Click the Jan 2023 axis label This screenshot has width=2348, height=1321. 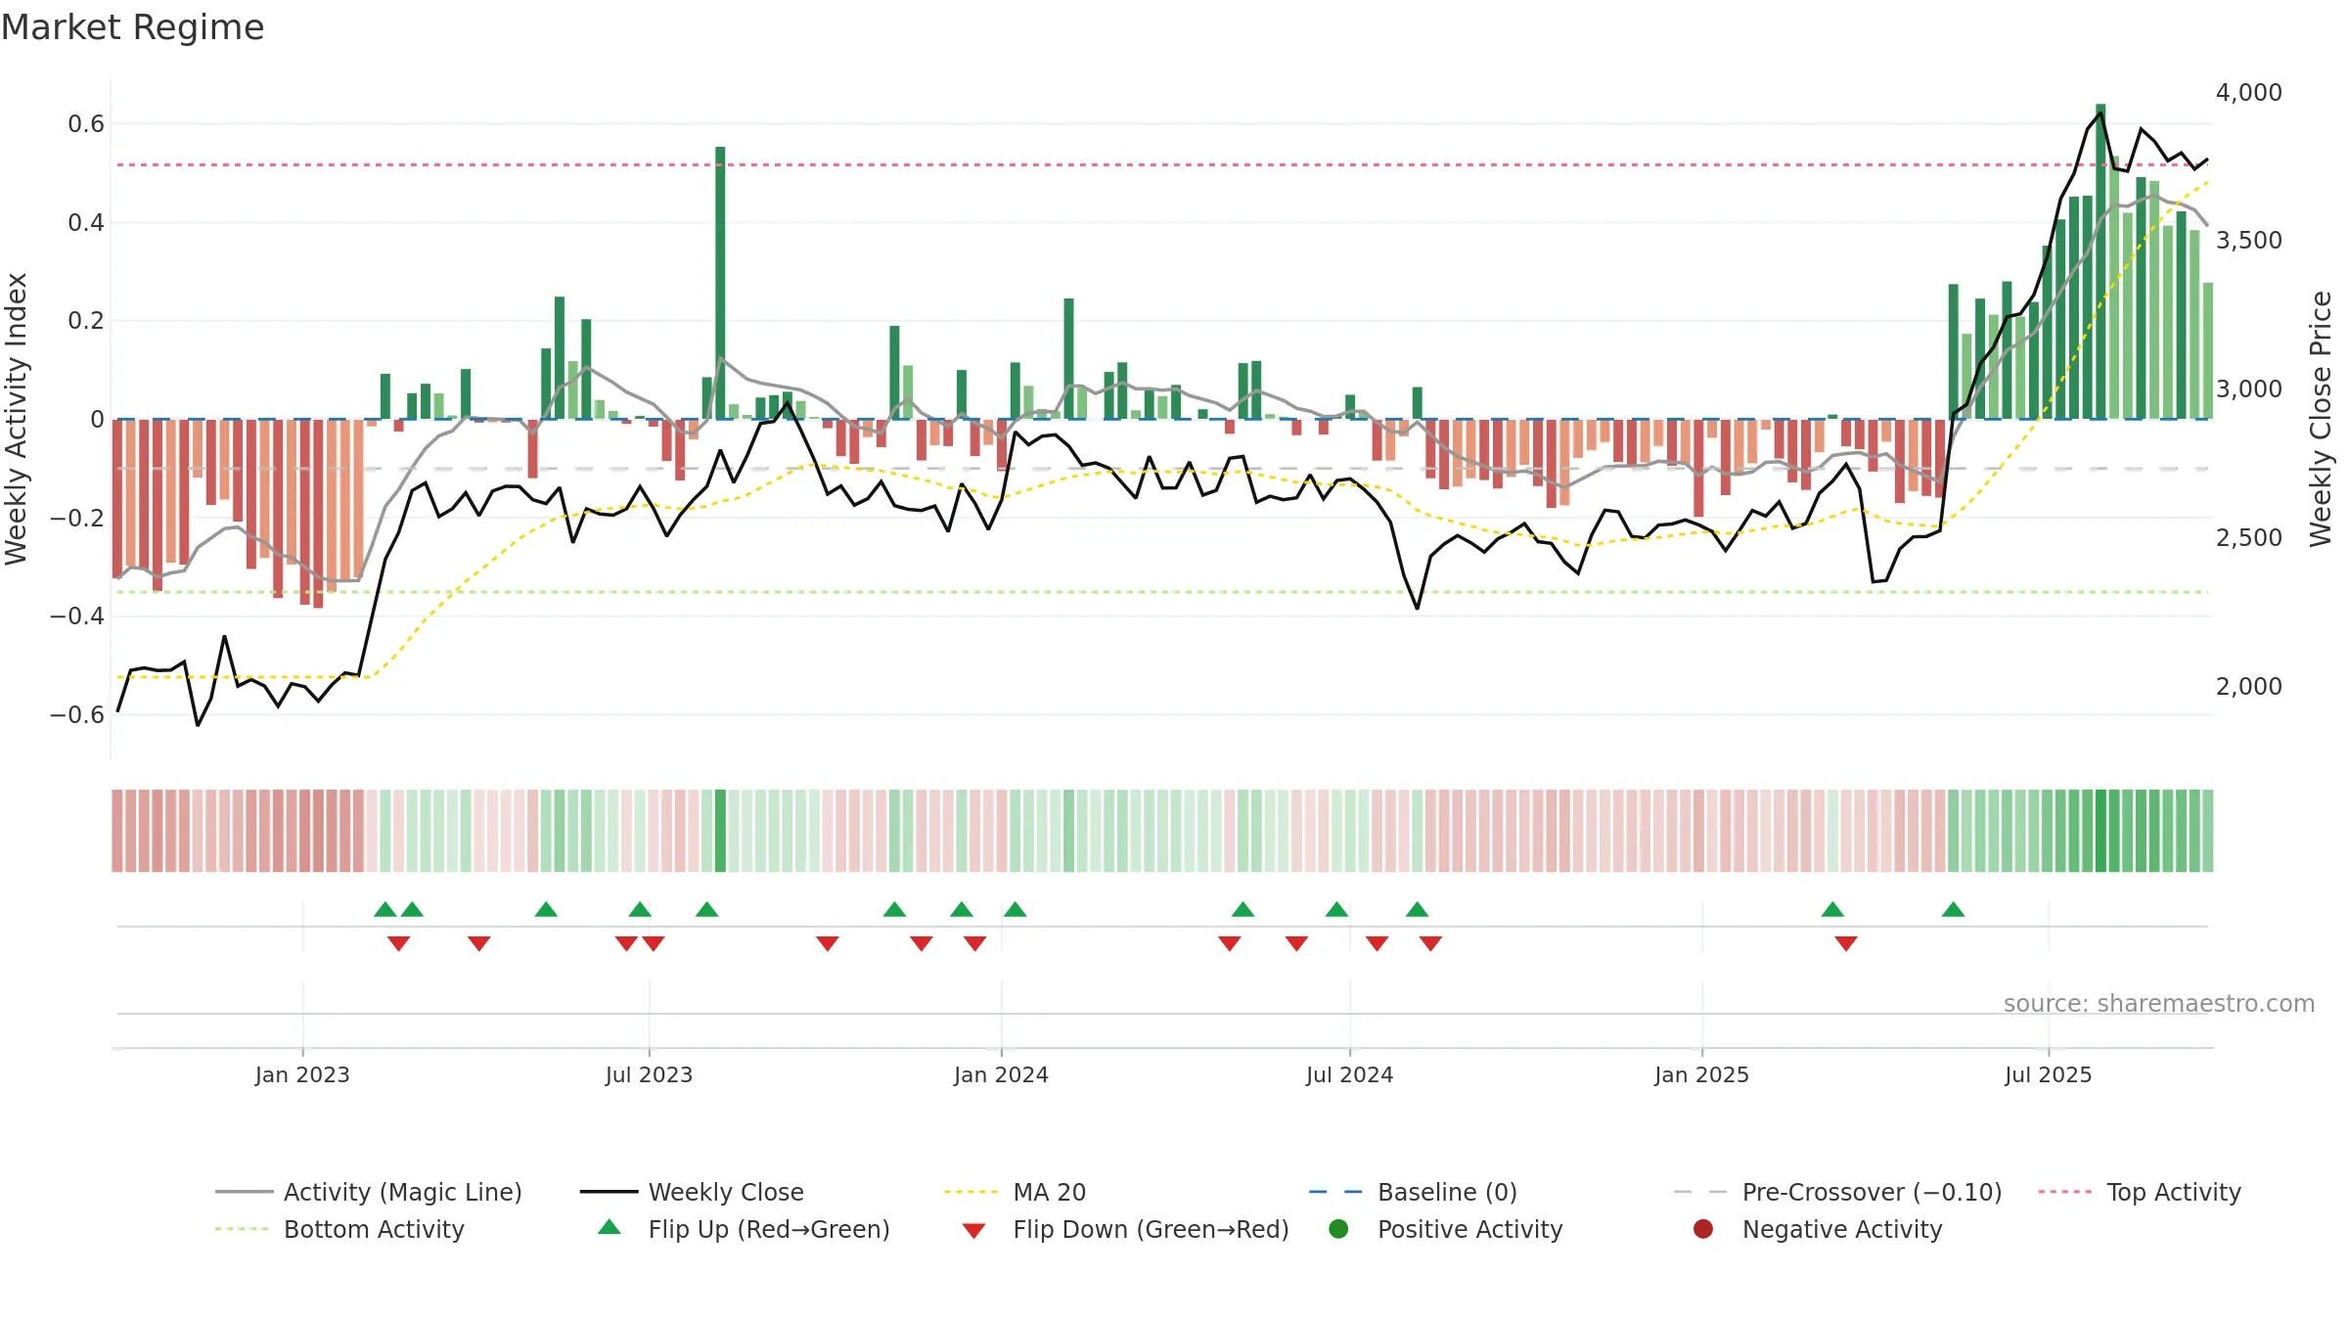click(302, 1074)
